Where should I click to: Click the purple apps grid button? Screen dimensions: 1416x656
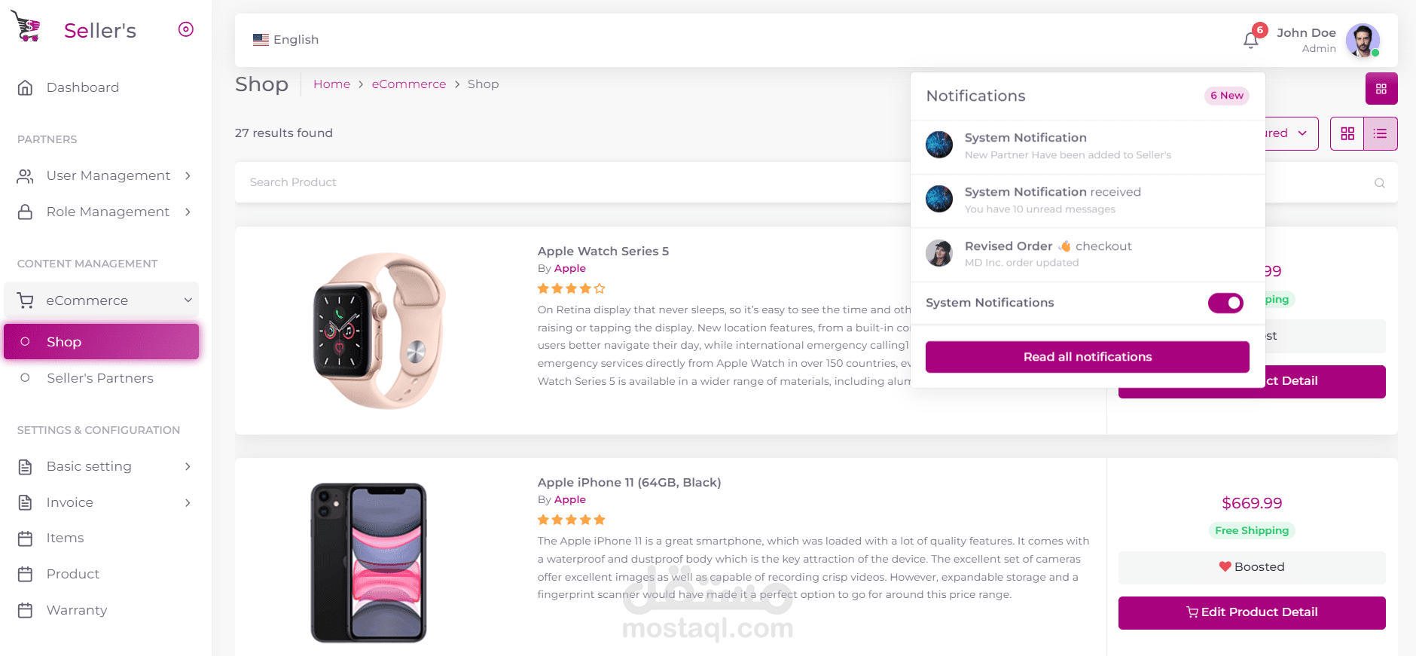[1381, 89]
